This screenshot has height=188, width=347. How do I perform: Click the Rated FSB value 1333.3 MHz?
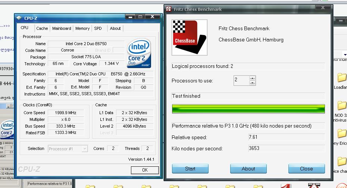click(x=66, y=132)
